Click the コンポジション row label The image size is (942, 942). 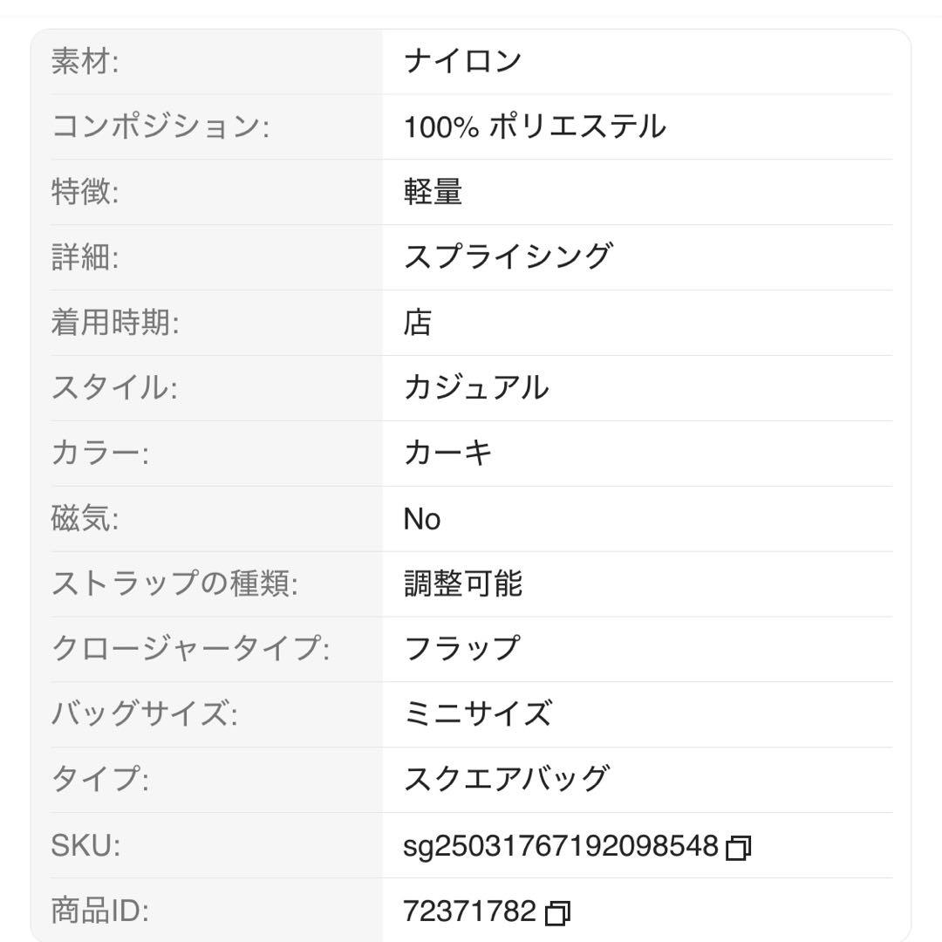[160, 126]
